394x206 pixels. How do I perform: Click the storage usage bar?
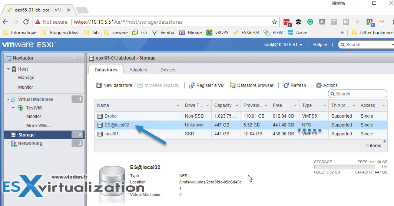344,167
